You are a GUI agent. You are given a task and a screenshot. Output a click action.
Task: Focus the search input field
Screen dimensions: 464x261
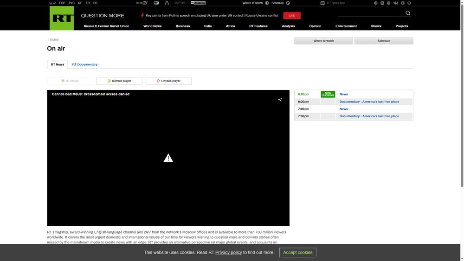371,13
